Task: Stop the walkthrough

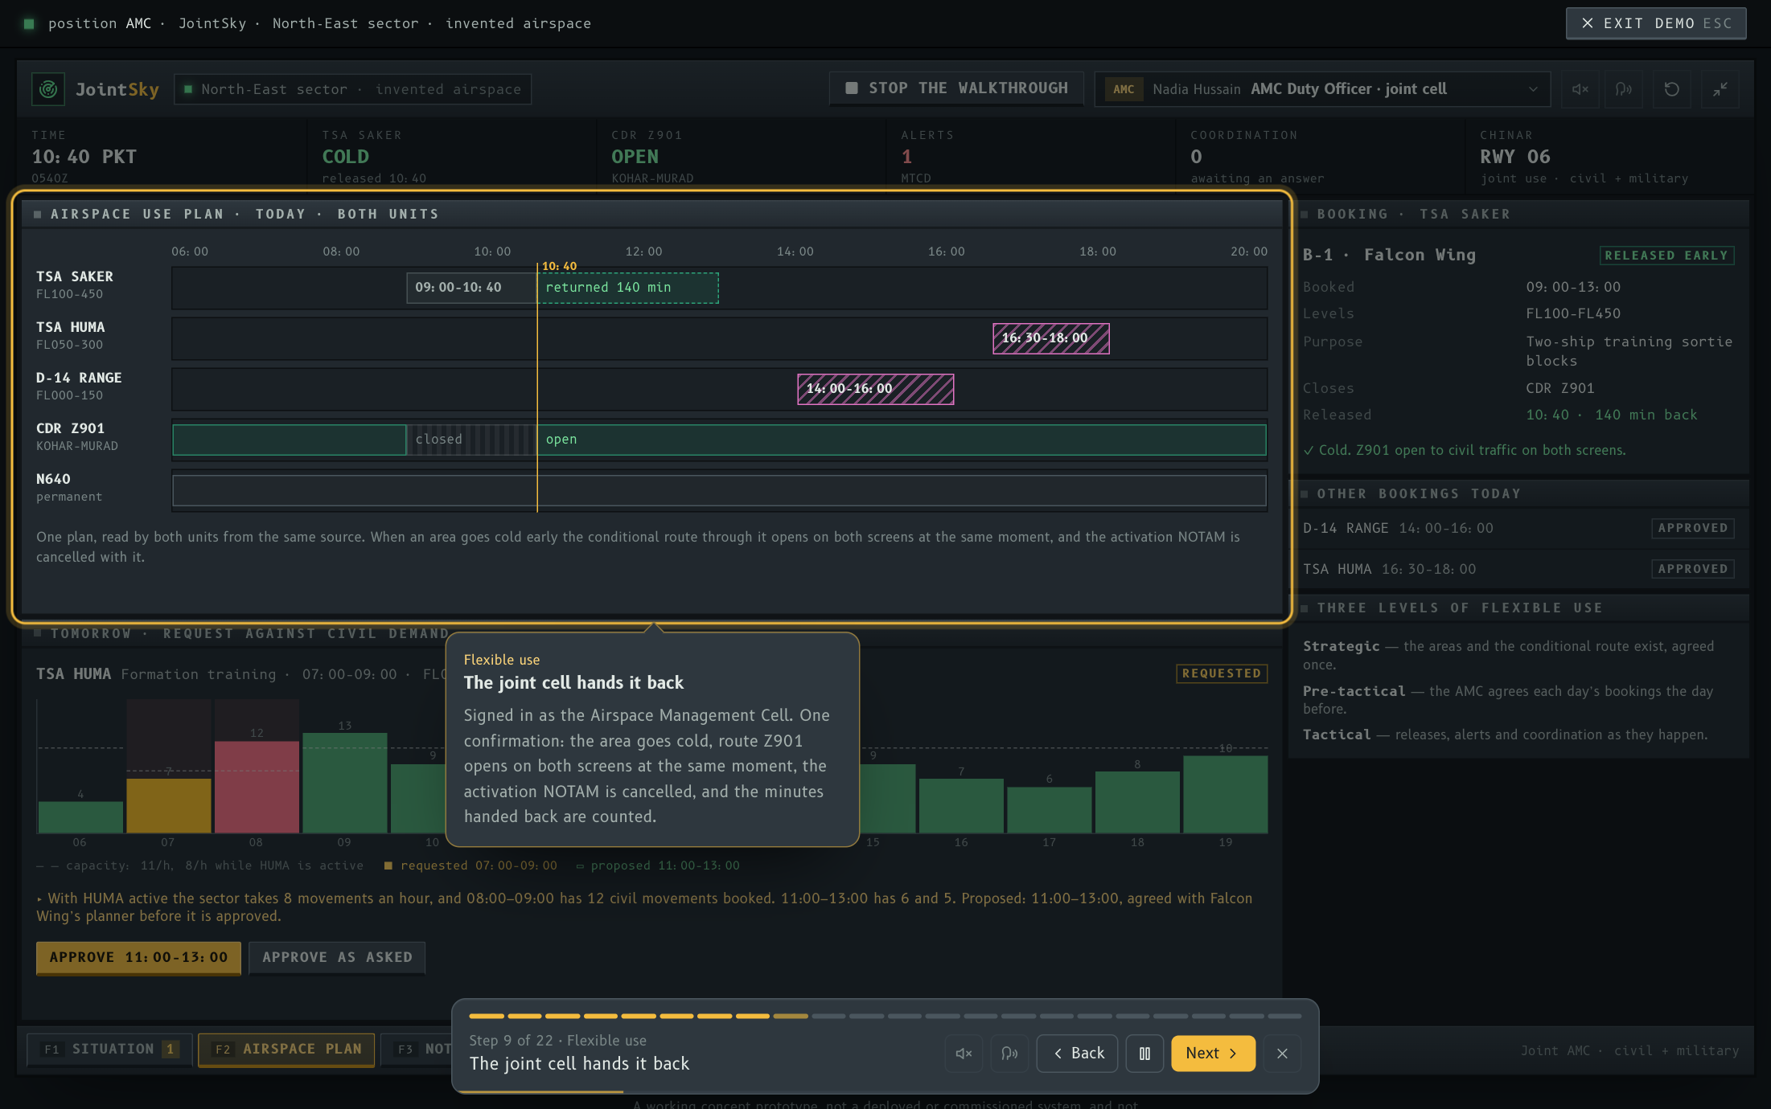Action: point(956,88)
